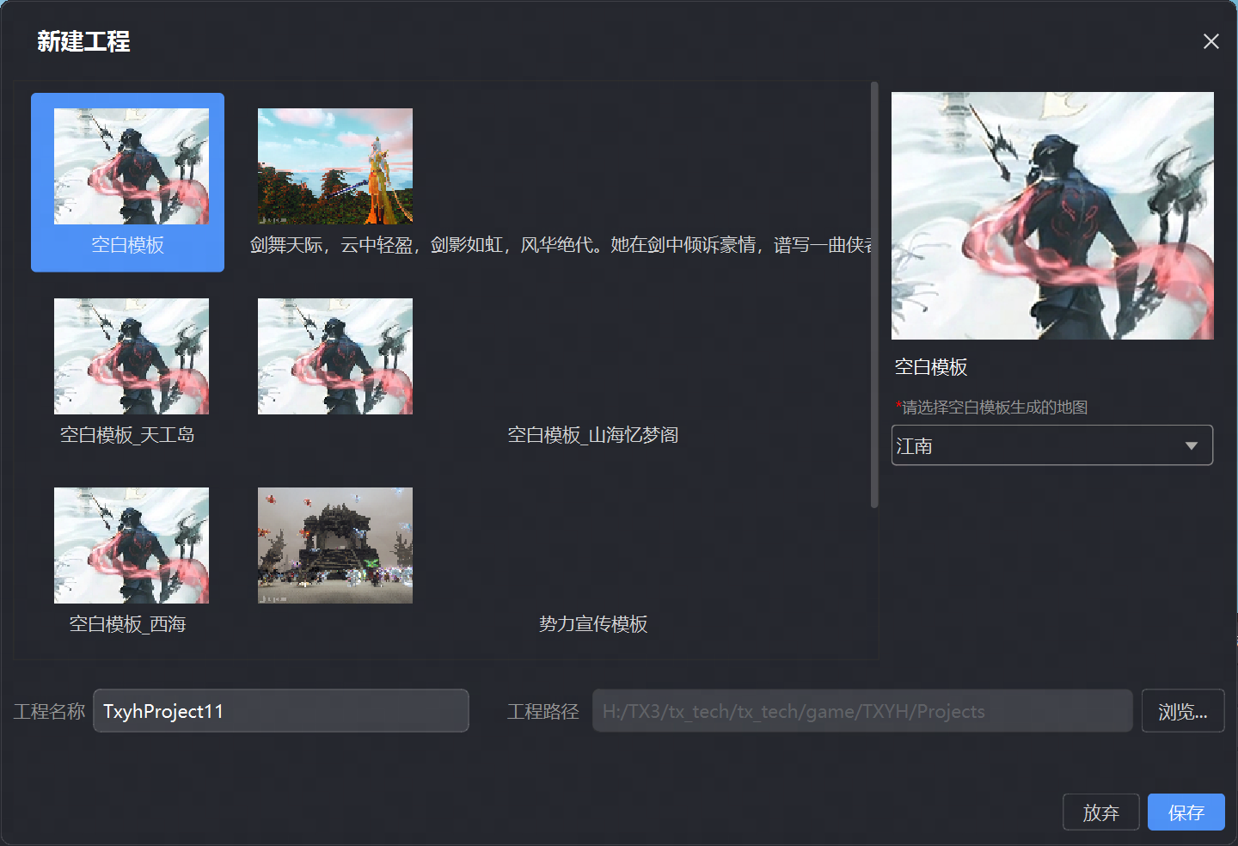Click the 工程路径 path field
The width and height of the screenshot is (1238, 846).
point(862,711)
